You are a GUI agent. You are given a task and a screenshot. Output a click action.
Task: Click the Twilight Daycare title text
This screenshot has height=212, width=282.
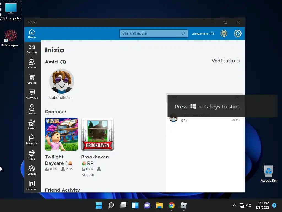click(x=59, y=160)
